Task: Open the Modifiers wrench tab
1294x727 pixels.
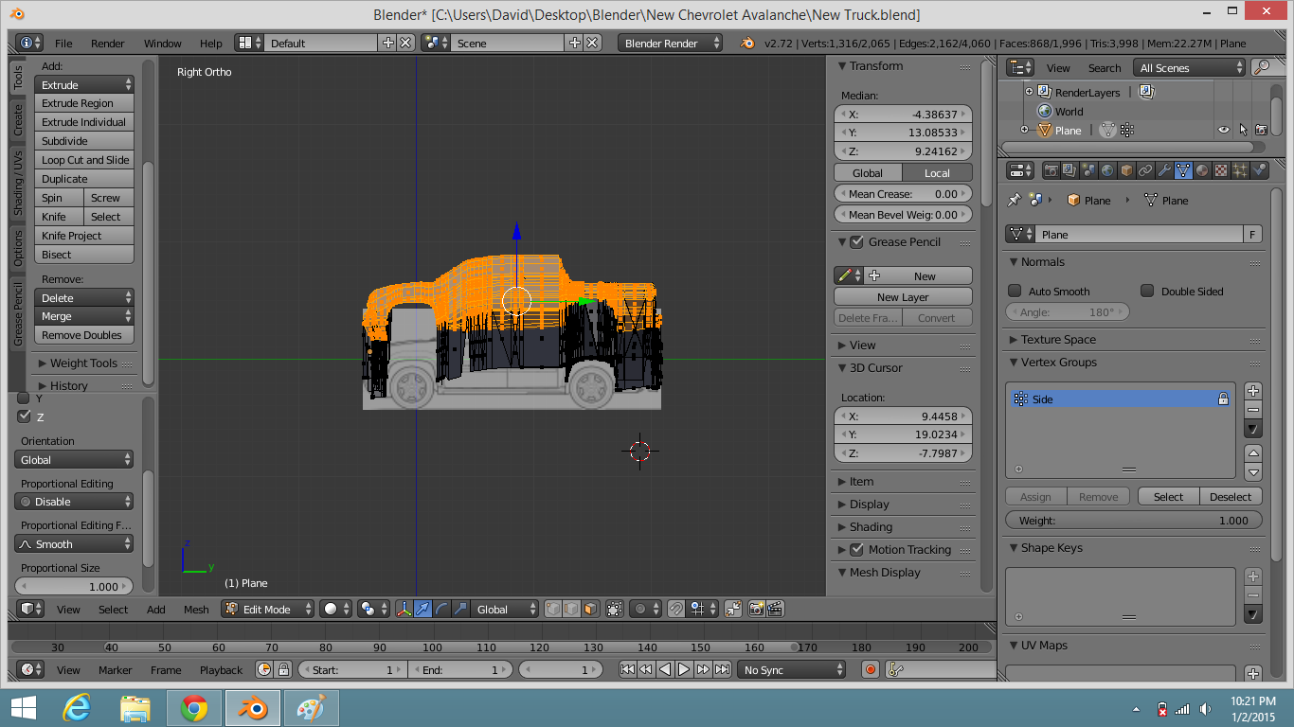Action: [1164, 170]
